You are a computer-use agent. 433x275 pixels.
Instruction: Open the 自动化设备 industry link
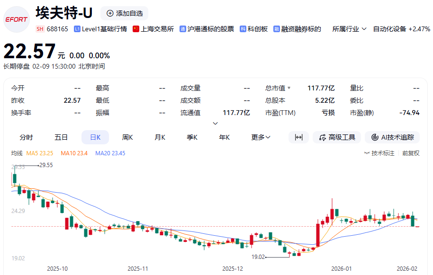point(389,29)
